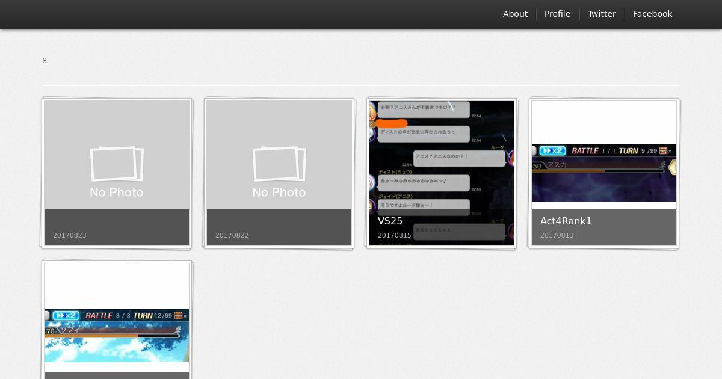Click the Act4Rank1 title text
The height and width of the screenshot is (379, 722).
[566, 221]
